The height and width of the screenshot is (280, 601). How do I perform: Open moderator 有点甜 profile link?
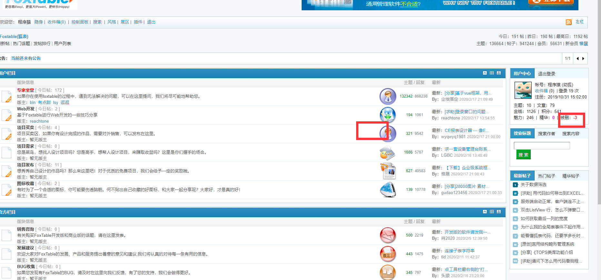point(44,102)
